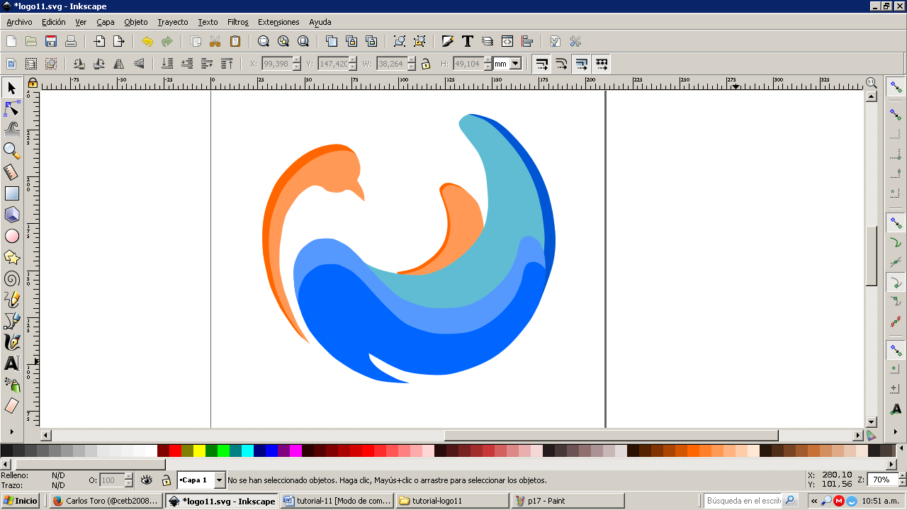Open the Capa menu
Viewport: 907px width, 510px height.
[x=106, y=22]
